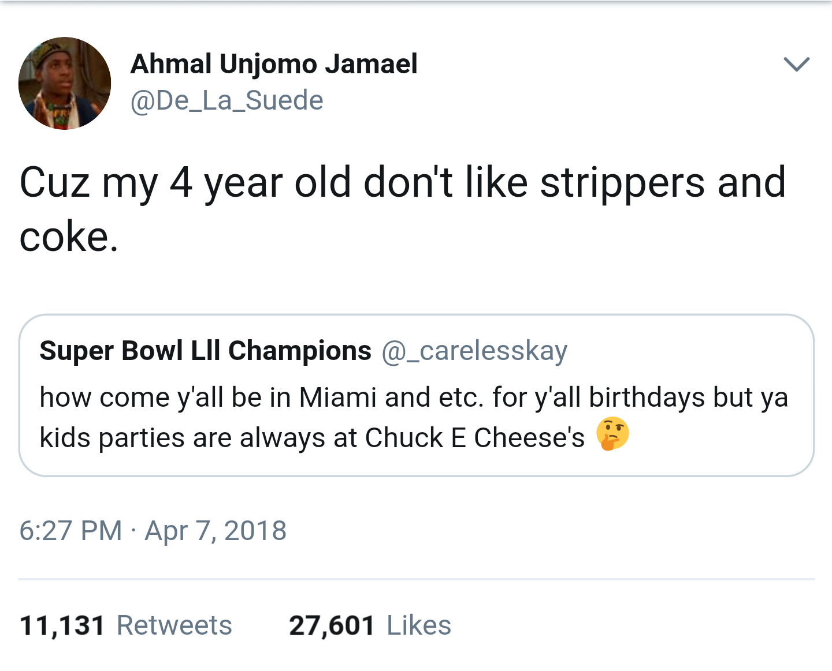The image size is (832, 671).
Task: Open the quoted tweet card
Action: [x=417, y=395]
